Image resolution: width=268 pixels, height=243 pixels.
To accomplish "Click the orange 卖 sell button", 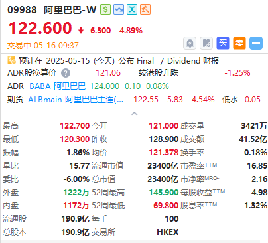I will point(239,43).
